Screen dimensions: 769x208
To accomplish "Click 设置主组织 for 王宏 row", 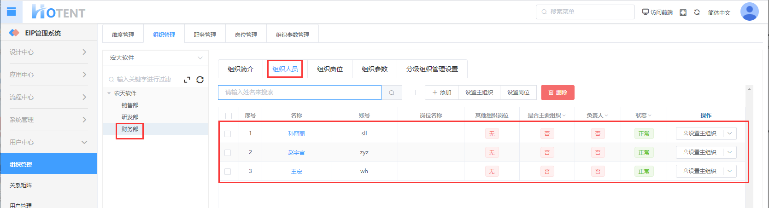I will coord(700,171).
